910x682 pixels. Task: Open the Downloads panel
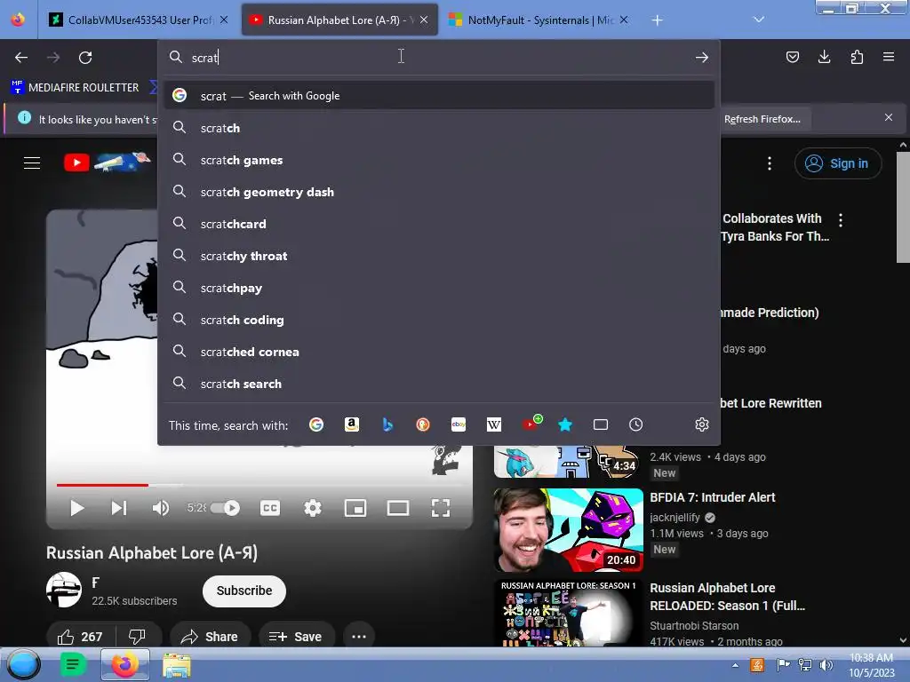click(x=824, y=57)
